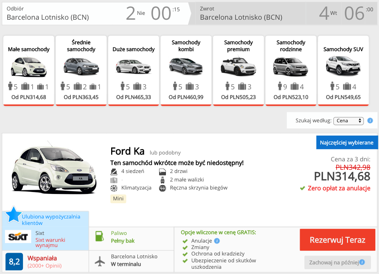Open Sixt warunki wynajmu link

pyautogui.click(x=50, y=242)
